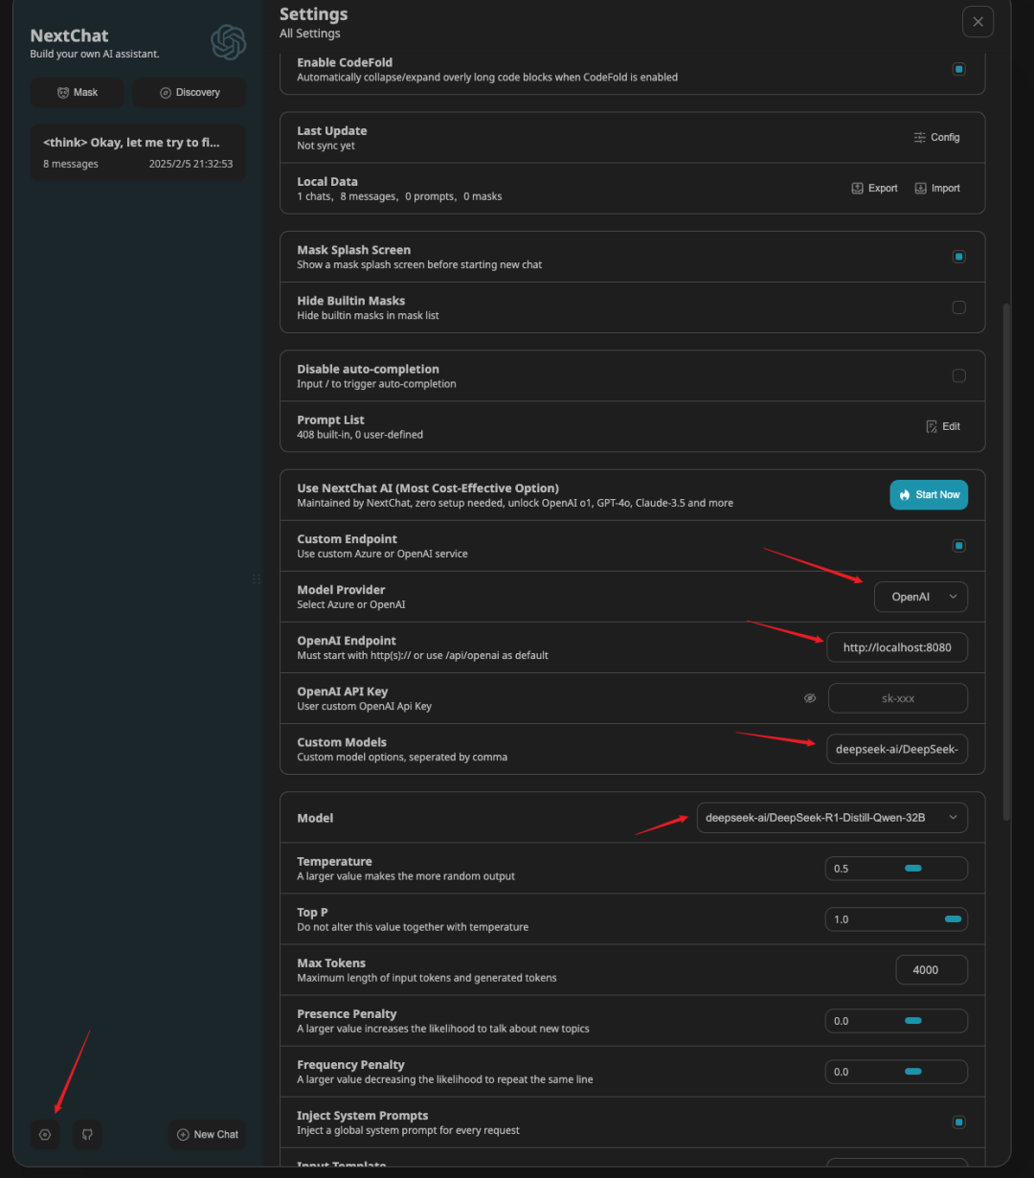Image resolution: width=1034 pixels, height=1178 pixels.
Task: Open the '<think> Okay, let me try' chat
Action: [x=138, y=152]
